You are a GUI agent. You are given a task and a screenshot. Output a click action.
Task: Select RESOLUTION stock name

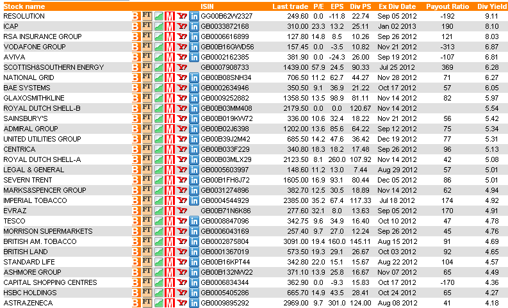pyautogui.click(x=24, y=16)
